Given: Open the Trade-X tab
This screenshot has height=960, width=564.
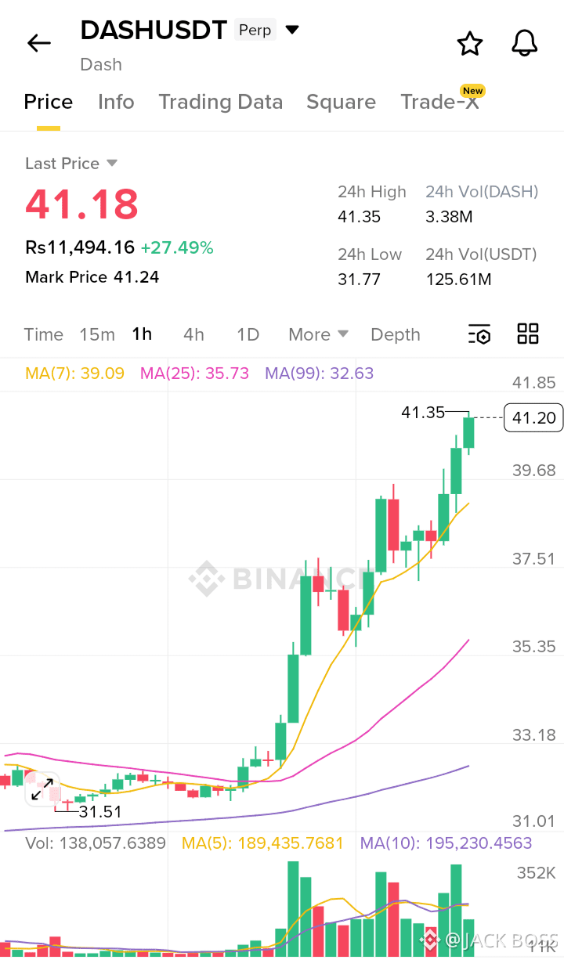Looking at the screenshot, I should tap(439, 102).
